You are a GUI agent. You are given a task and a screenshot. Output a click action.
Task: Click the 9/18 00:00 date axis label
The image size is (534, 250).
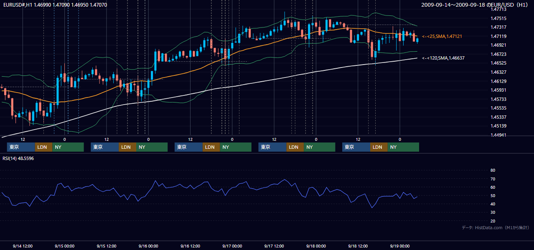click(316, 246)
